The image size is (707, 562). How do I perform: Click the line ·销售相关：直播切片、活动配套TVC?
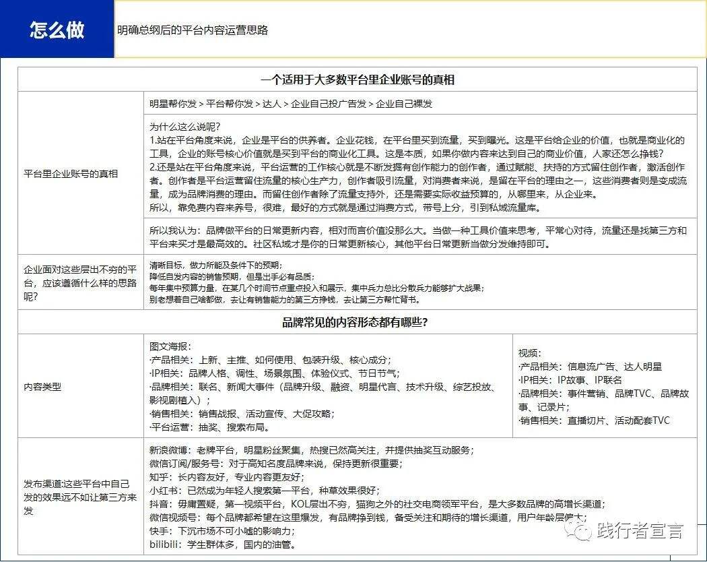pyautogui.click(x=595, y=420)
